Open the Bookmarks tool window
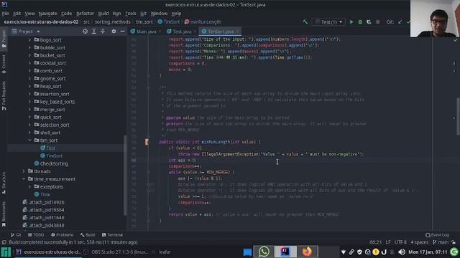 pyautogui.click(x=4, y=214)
